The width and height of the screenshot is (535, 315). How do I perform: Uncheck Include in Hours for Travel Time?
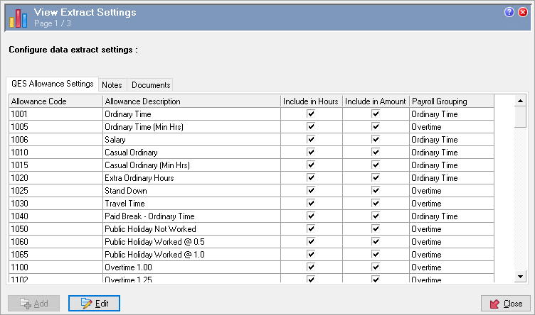pos(311,204)
